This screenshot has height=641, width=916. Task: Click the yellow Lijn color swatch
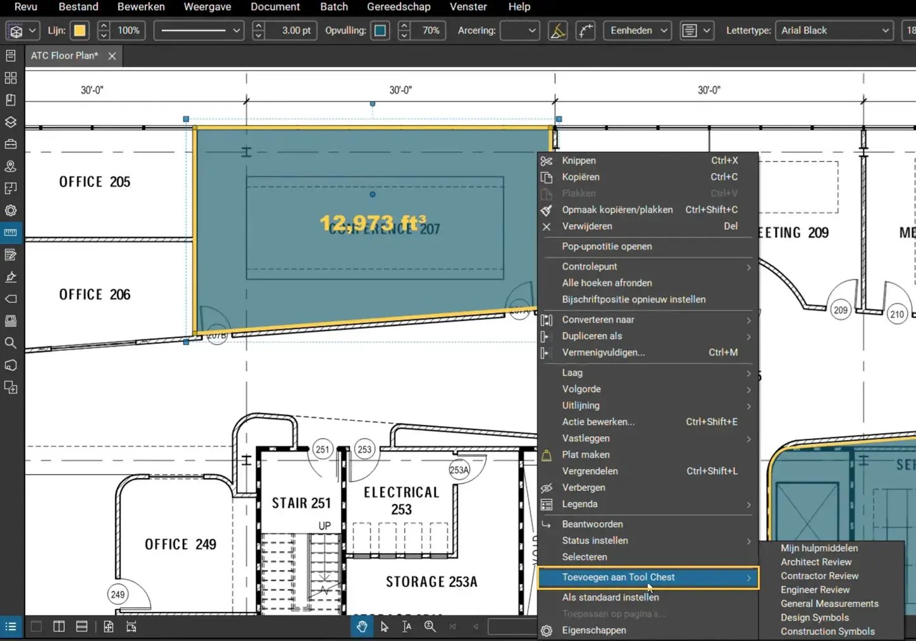[80, 30]
